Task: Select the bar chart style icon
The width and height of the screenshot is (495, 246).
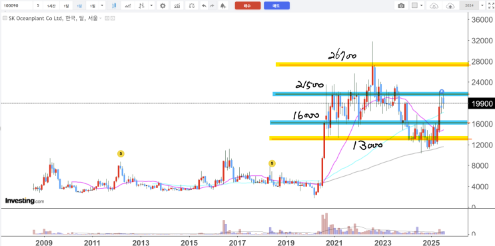Action: [142, 6]
